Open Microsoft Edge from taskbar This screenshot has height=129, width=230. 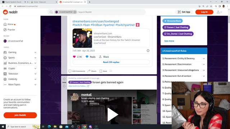pyautogui.click(x=49, y=126)
